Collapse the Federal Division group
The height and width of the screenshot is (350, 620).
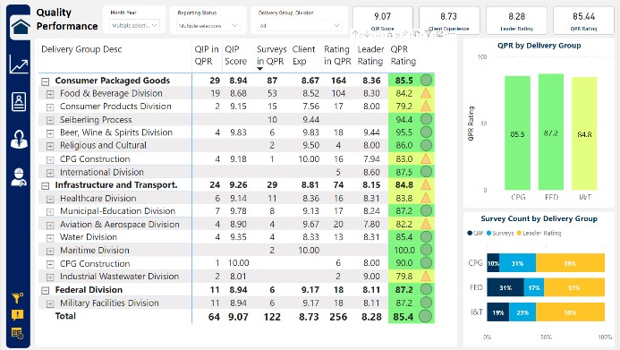(46, 291)
